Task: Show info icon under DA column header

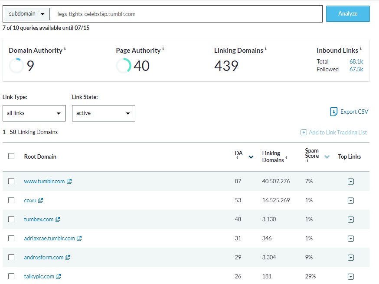Action: click(237, 158)
